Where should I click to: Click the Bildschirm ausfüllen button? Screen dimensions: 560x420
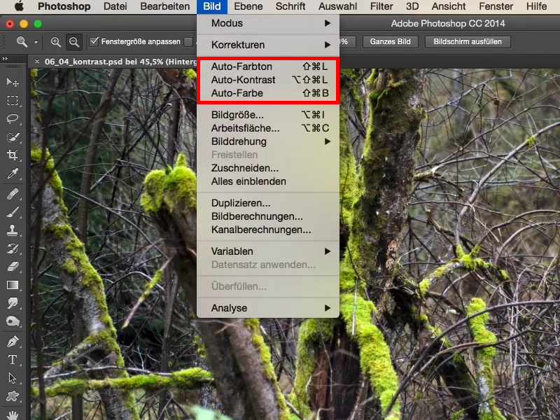(468, 41)
